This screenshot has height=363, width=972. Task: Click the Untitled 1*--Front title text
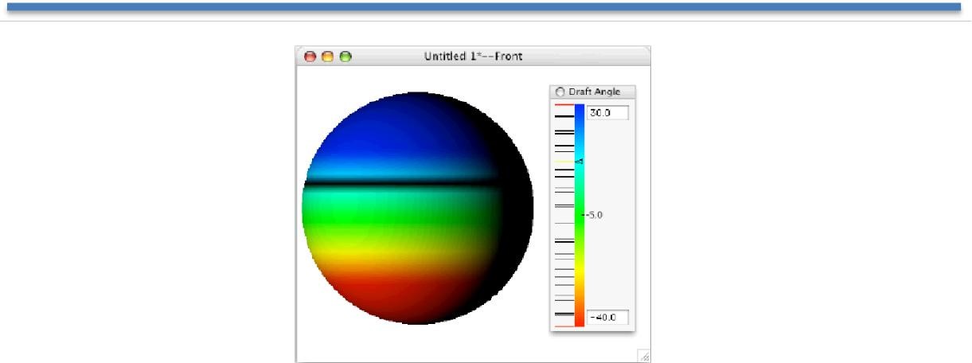click(474, 57)
